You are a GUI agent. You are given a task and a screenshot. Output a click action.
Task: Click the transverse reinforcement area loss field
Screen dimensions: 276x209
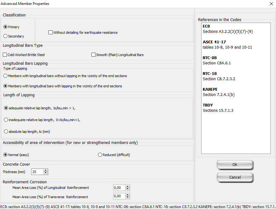click(119, 196)
